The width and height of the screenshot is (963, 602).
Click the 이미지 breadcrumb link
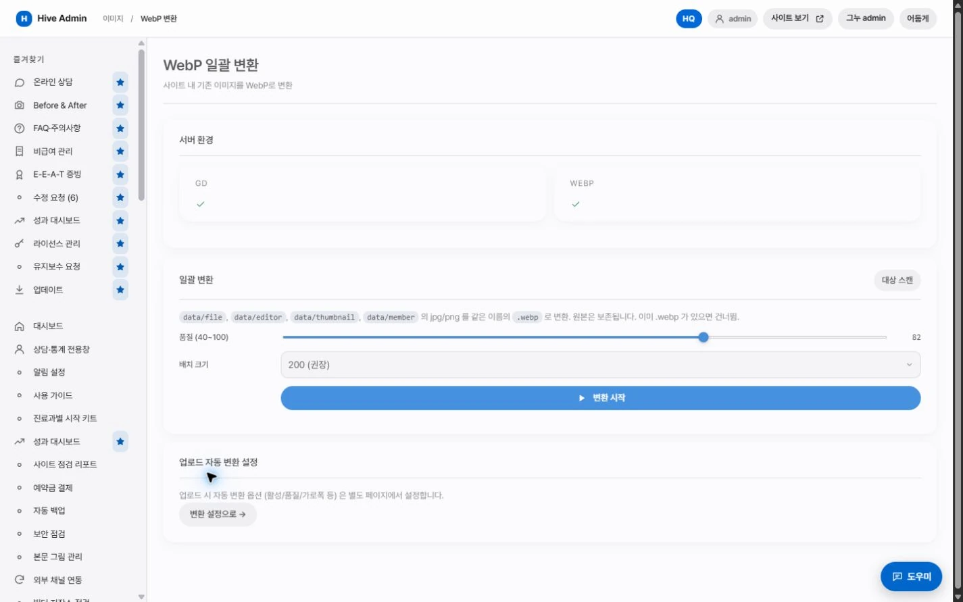[113, 19]
